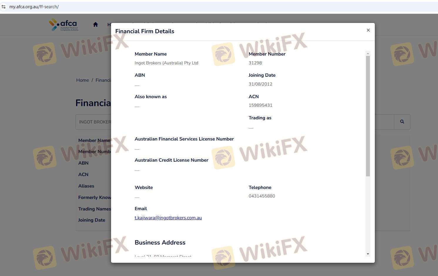Click the ABN label in the dialog
Screen dimensions: 438x276
[x=140, y=75]
